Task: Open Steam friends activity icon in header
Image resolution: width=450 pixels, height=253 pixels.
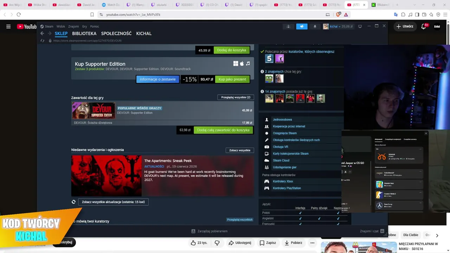Action: (288, 26)
